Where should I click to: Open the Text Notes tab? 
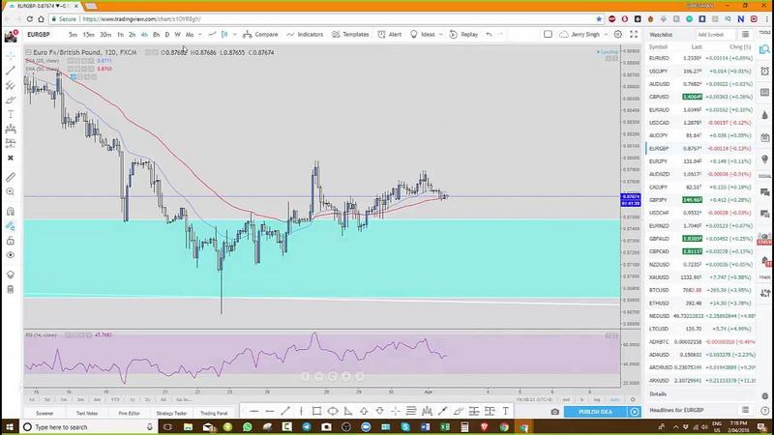pos(87,413)
